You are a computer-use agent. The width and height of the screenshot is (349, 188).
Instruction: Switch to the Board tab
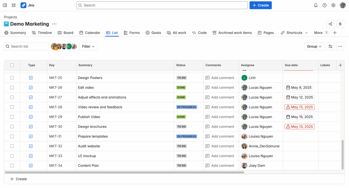[x=65, y=33]
